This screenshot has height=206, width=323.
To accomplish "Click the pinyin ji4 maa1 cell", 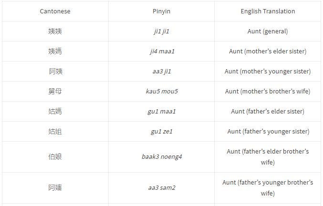I will click(x=161, y=51).
